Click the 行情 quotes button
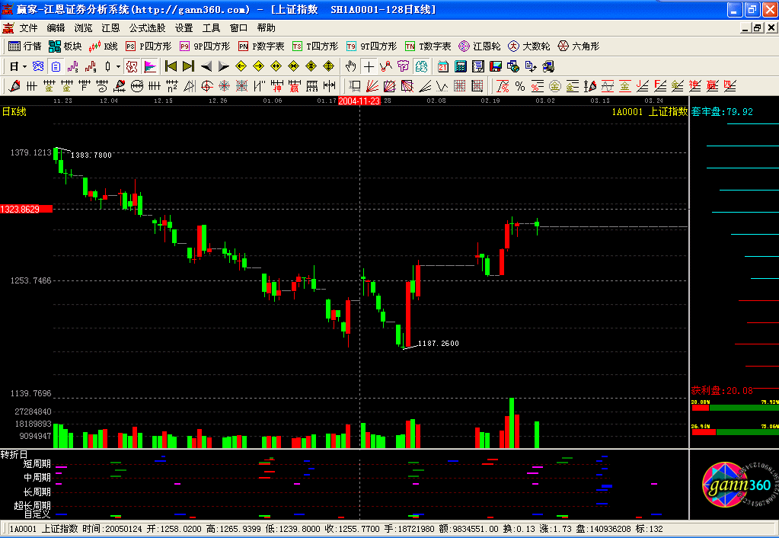Viewport: 779px width, 538px height. (x=24, y=46)
